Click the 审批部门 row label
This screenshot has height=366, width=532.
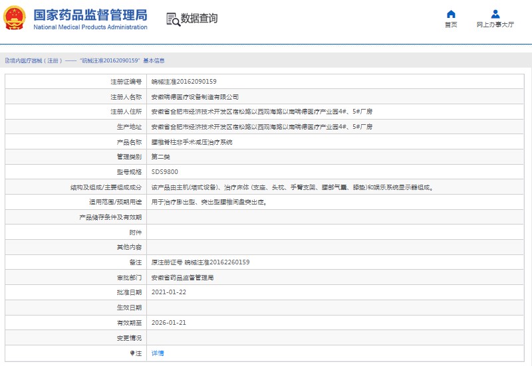(129, 278)
